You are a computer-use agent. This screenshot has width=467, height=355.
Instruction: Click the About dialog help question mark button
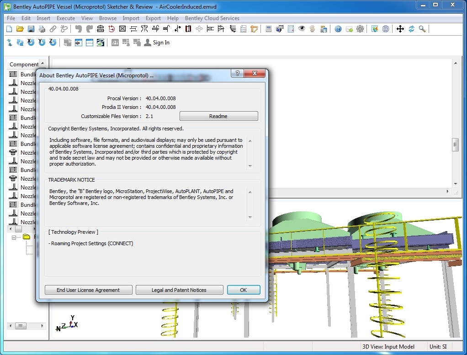(x=237, y=73)
